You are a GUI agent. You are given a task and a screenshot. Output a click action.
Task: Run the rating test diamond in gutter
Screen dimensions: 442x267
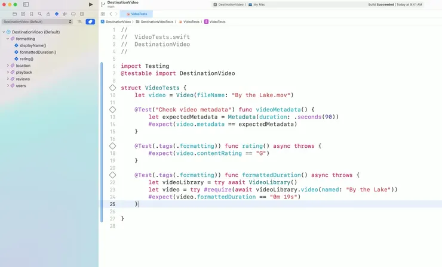(x=112, y=146)
